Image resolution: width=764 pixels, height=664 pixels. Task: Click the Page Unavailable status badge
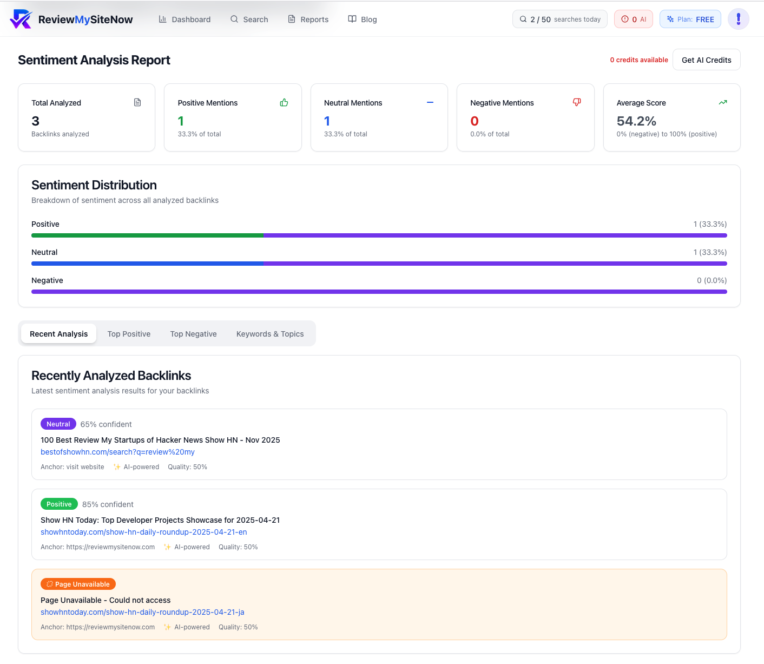[78, 584]
